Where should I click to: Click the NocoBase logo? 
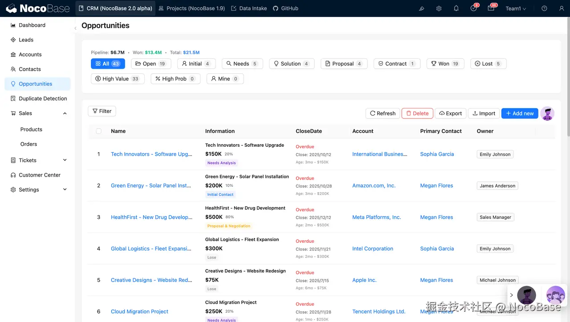pos(37,8)
